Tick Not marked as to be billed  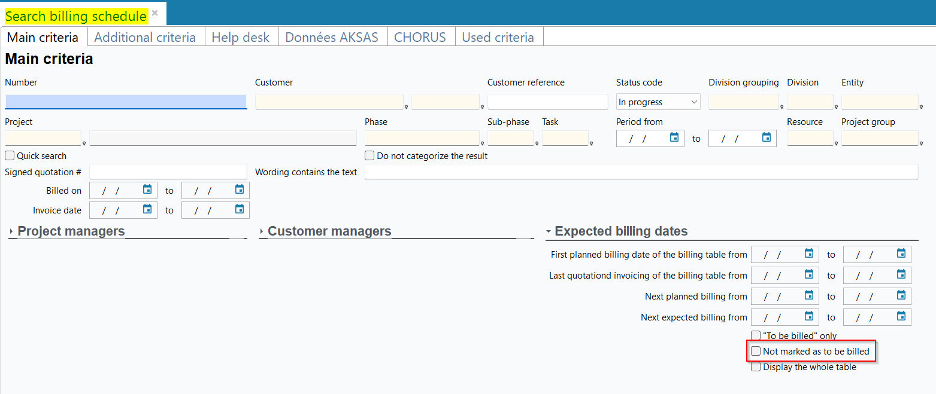click(x=756, y=352)
